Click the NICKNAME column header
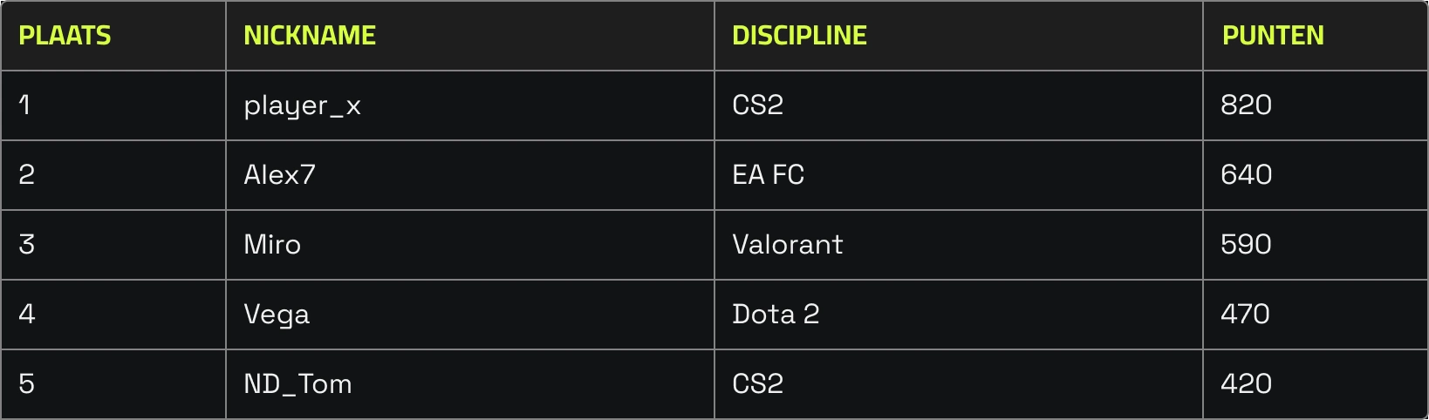Image resolution: width=1429 pixels, height=420 pixels. [310, 36]
